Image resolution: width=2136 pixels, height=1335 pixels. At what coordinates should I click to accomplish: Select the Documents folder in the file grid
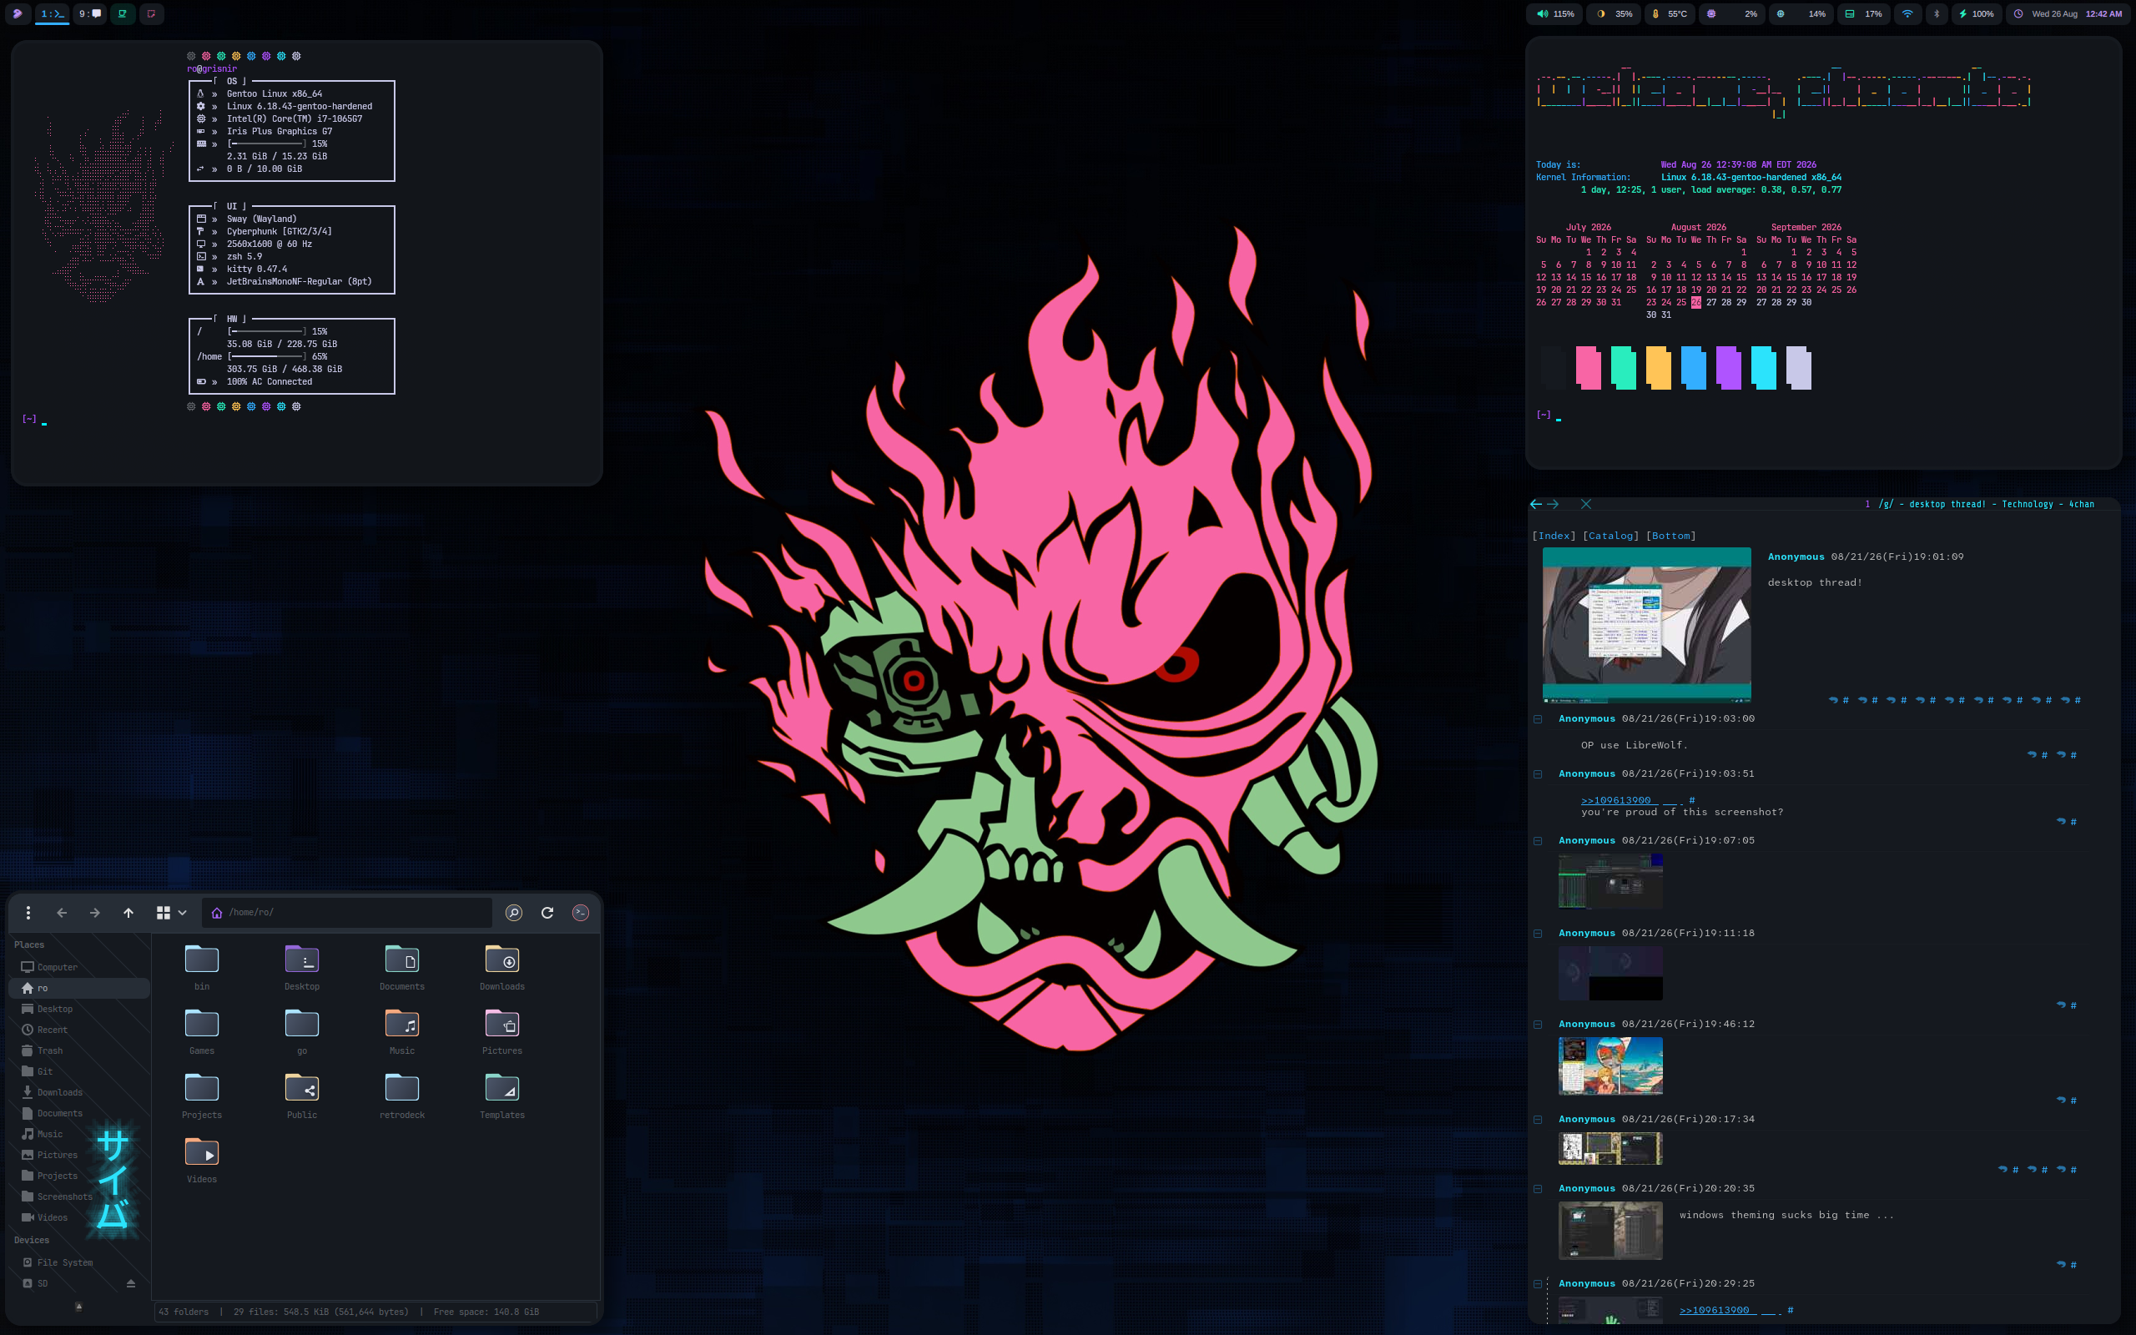(401, 968)
